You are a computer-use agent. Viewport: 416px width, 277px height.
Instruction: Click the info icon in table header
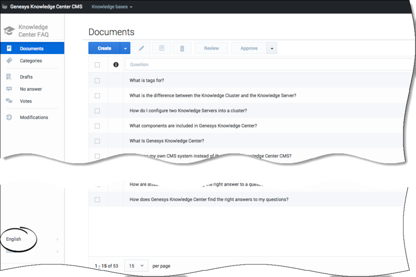(x=116, y=64)
